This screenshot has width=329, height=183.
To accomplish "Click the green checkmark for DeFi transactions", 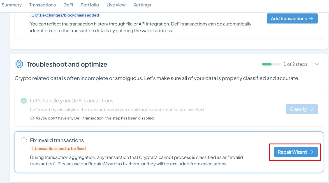I will 24,101.
